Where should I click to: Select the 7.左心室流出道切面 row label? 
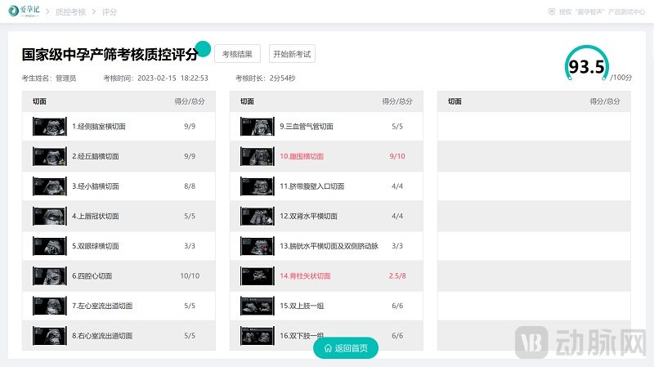coord(102,307)
